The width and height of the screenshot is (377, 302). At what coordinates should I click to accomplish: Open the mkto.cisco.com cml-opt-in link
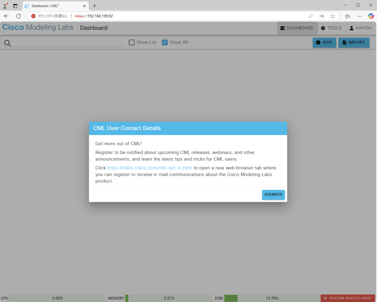point(149,168)
